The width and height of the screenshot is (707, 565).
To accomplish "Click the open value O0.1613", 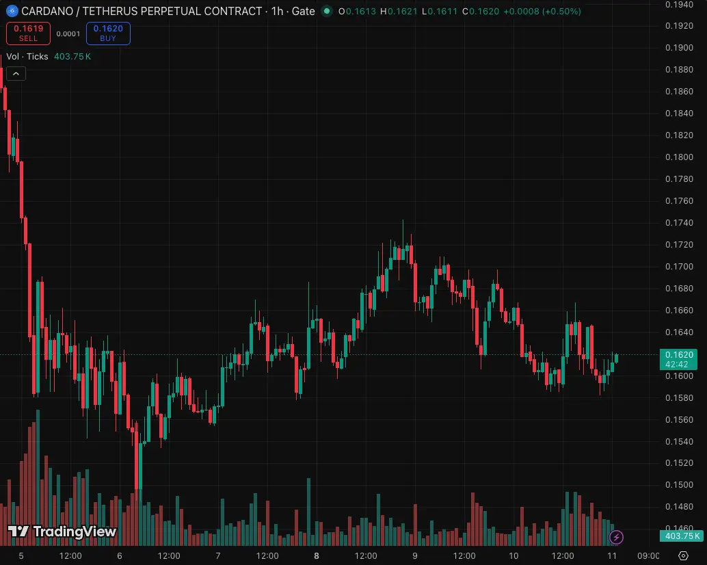I will 357,11.
